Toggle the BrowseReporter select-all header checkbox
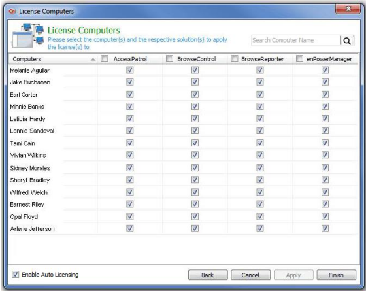The width and height of the screenshot is (366, 291). point(235,59)
